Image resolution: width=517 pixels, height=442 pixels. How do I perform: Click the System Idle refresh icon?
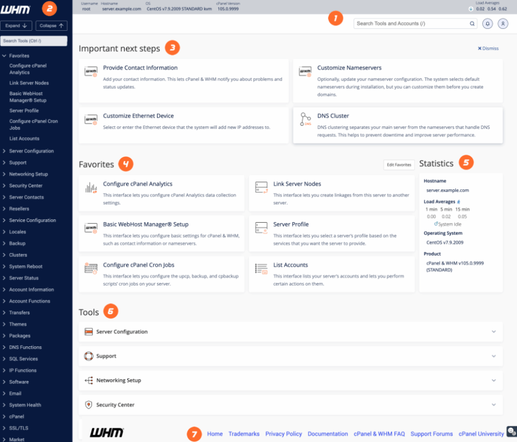coord(436,224)
